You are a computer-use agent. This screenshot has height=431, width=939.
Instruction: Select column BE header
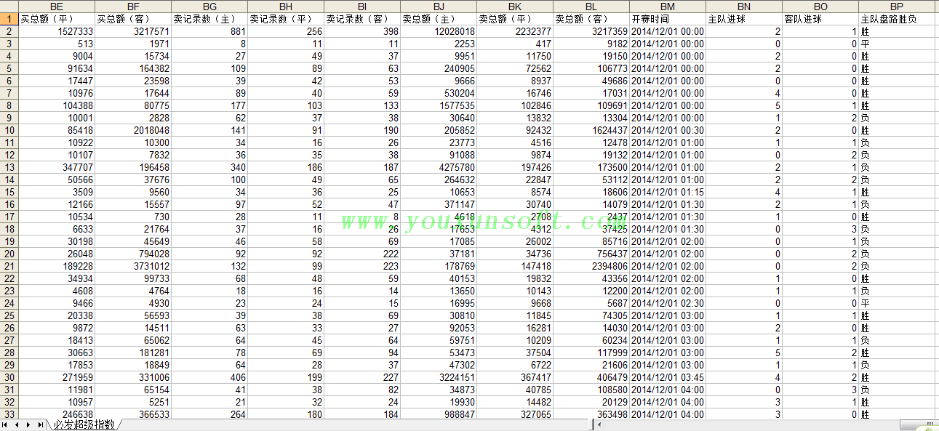tap(57, 7)
